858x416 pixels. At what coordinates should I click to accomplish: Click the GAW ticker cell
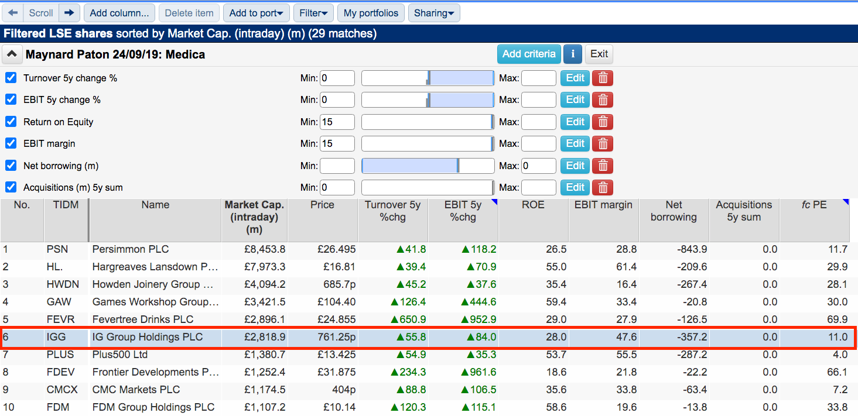pos(66,302)
